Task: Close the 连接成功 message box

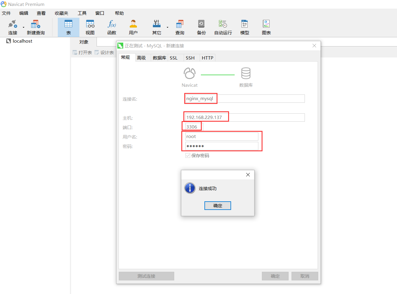Action: pos(248,175)
